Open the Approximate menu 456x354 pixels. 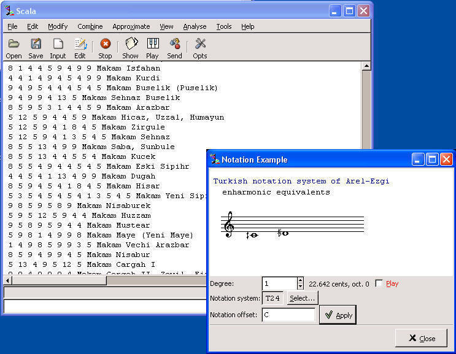point(131,26)
